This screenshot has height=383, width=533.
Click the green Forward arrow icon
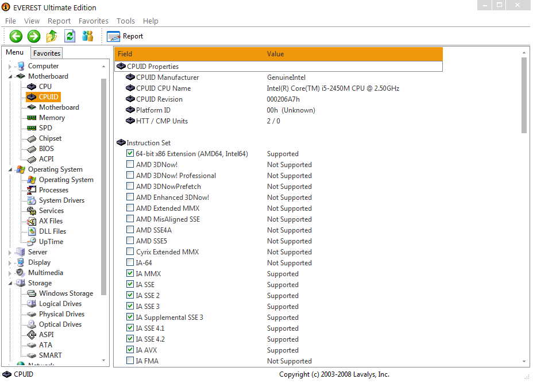click(x=34, y=36)
